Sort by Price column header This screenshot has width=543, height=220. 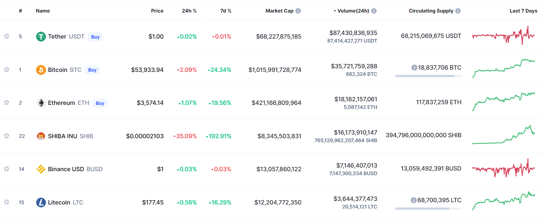(x=157, y=11)
